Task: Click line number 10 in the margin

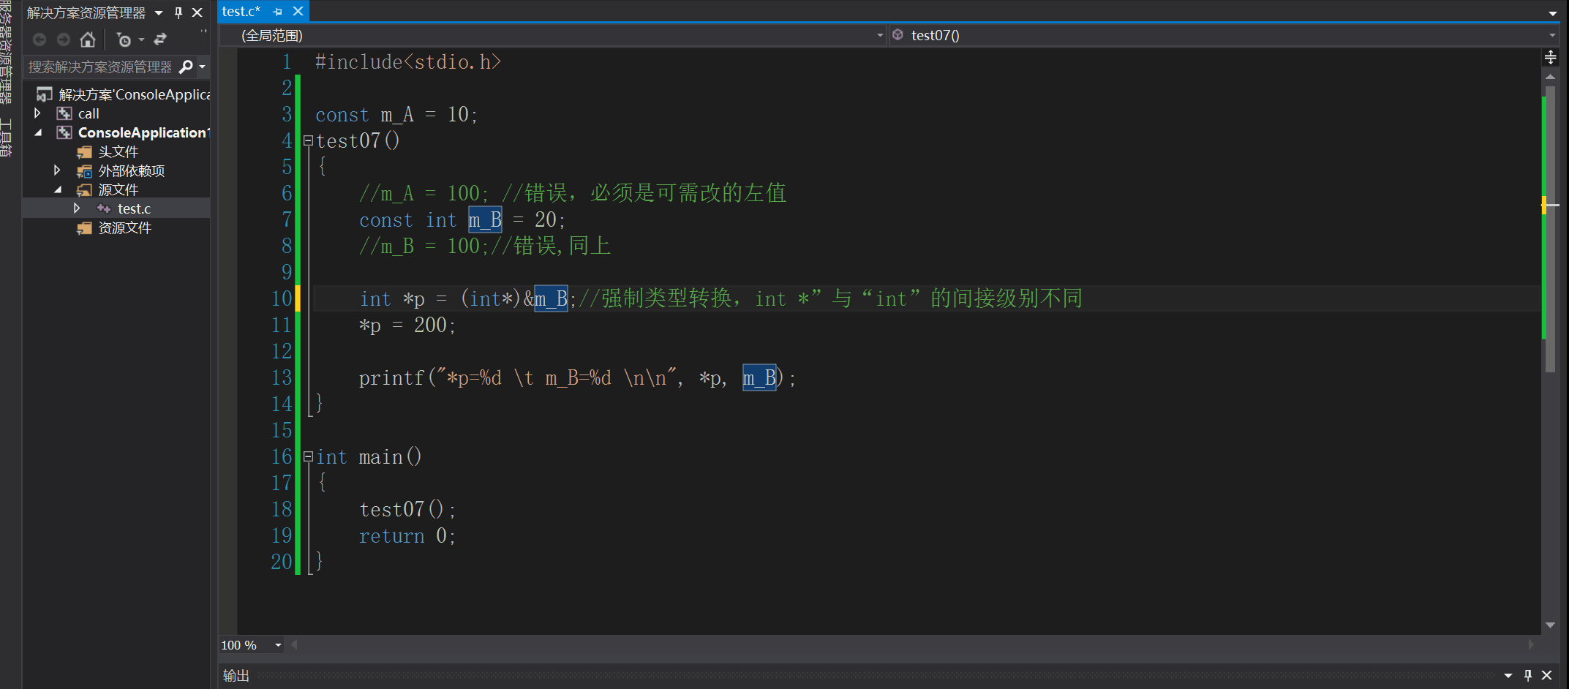Action: [x=282, y=298]
